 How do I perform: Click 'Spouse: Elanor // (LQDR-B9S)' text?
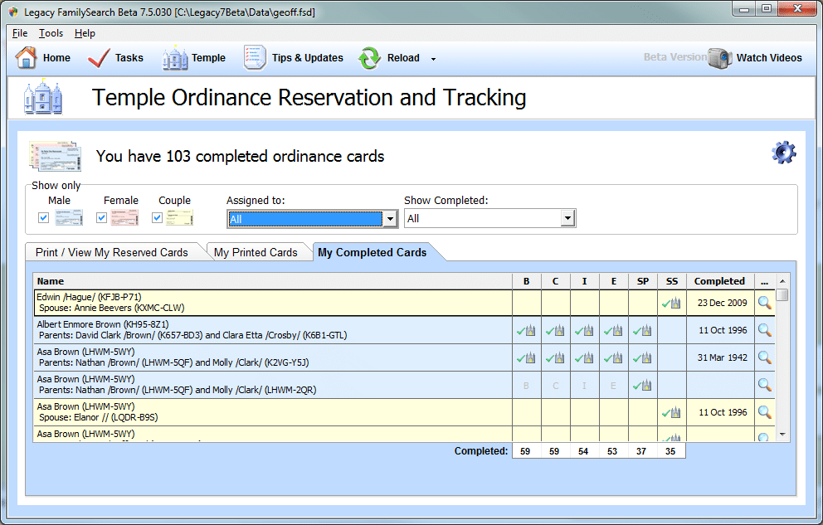point(99,417)
